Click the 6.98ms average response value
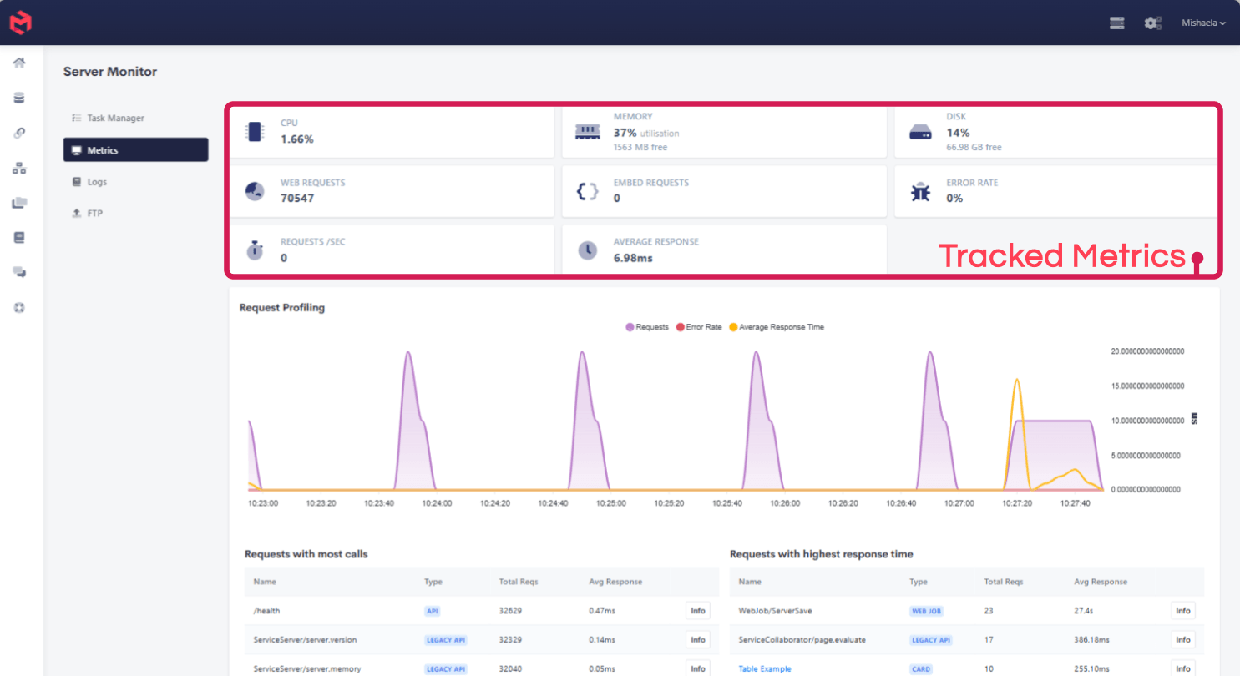 coord(633,258)
